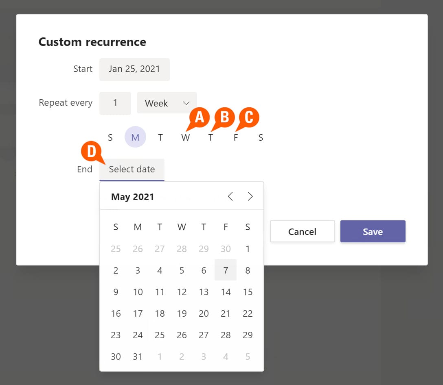Choose May 14 in the calendar

(x=226, y=292)
